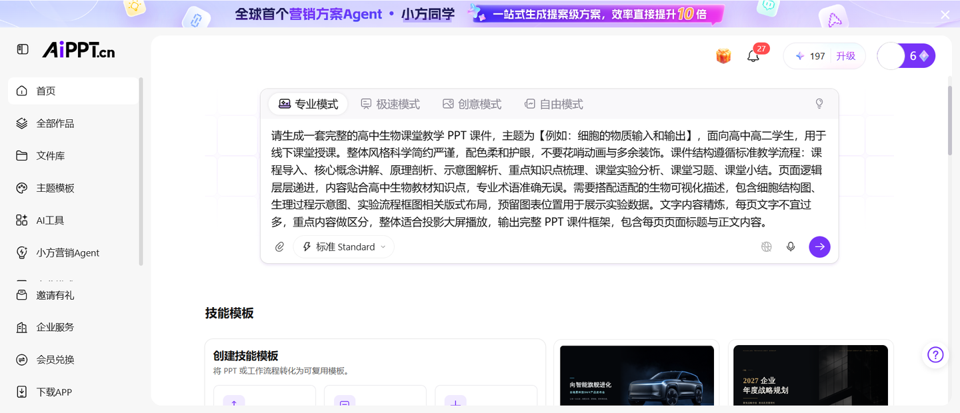This screenshot has width=960, height=413.
Task: Click the AI工具 grid icon
Action: click(x=22, y=220)
